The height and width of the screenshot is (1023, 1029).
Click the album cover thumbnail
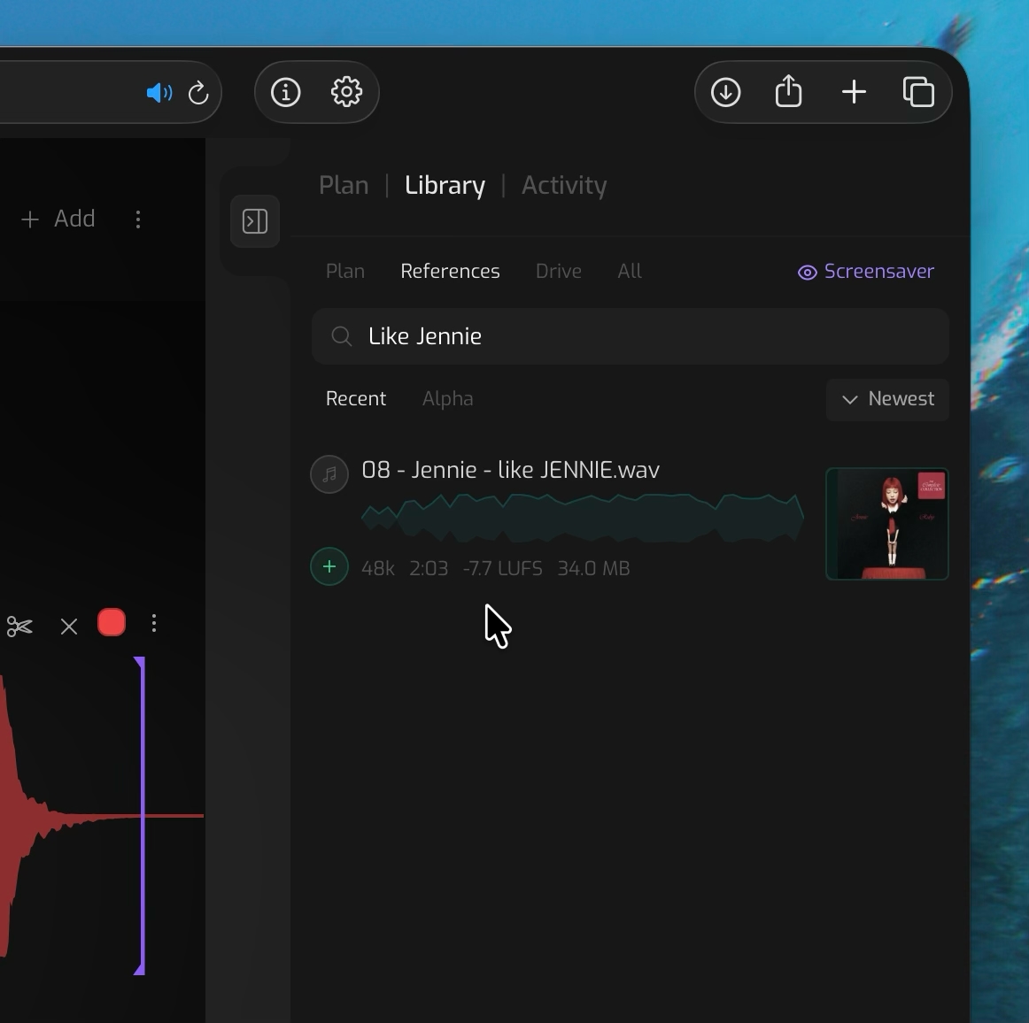point(887,524)
